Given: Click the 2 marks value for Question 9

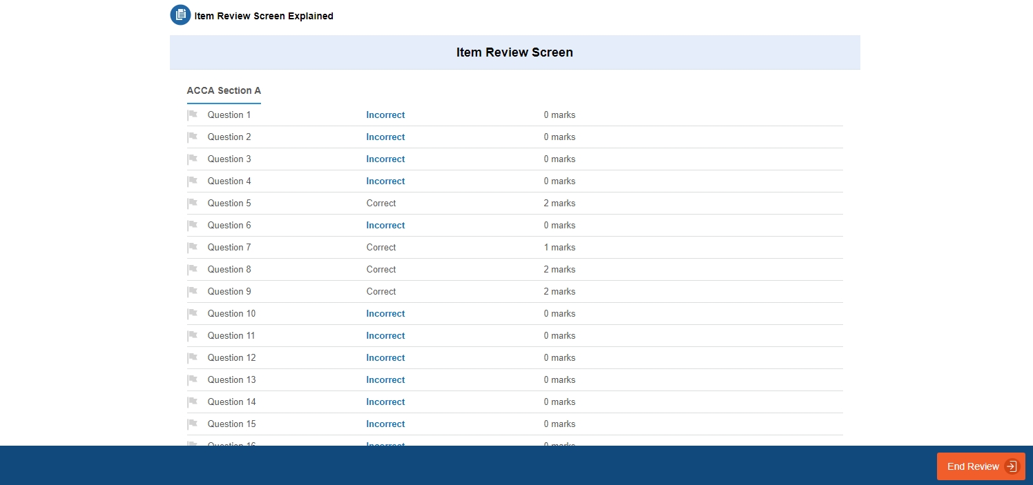Looking at the screenshot, I should coord(559,292).
